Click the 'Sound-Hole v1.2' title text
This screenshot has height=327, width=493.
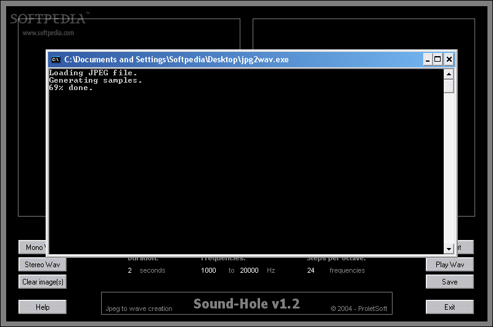pos(246,304)
